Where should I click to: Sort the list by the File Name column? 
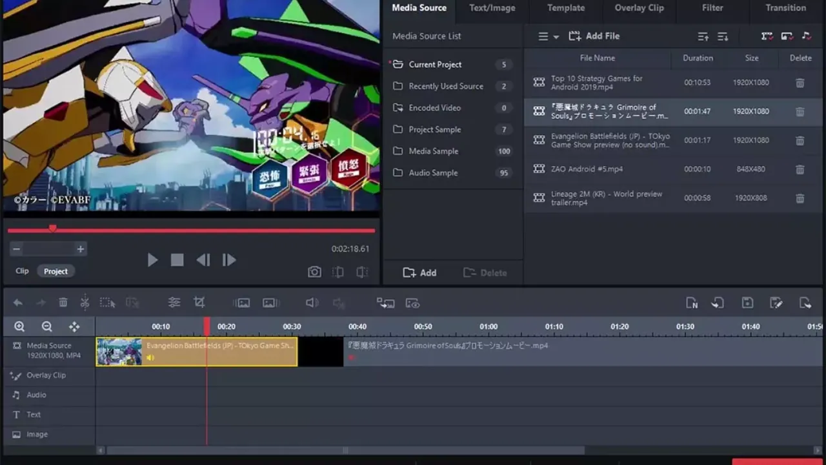(597, 58)
